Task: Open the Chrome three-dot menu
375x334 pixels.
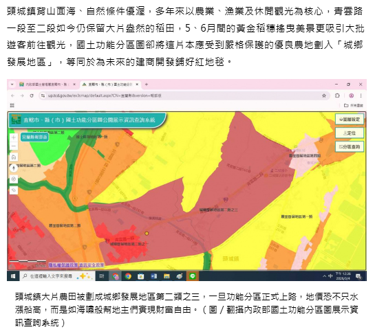Action: [361, 96]
